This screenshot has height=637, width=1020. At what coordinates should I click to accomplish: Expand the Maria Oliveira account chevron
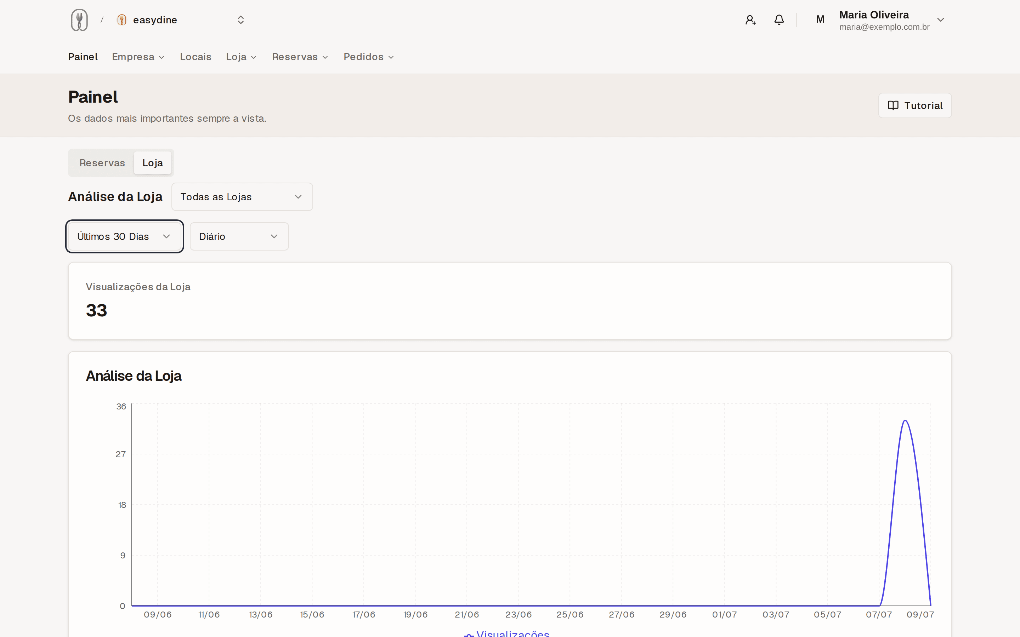click(x=940, y=20)
